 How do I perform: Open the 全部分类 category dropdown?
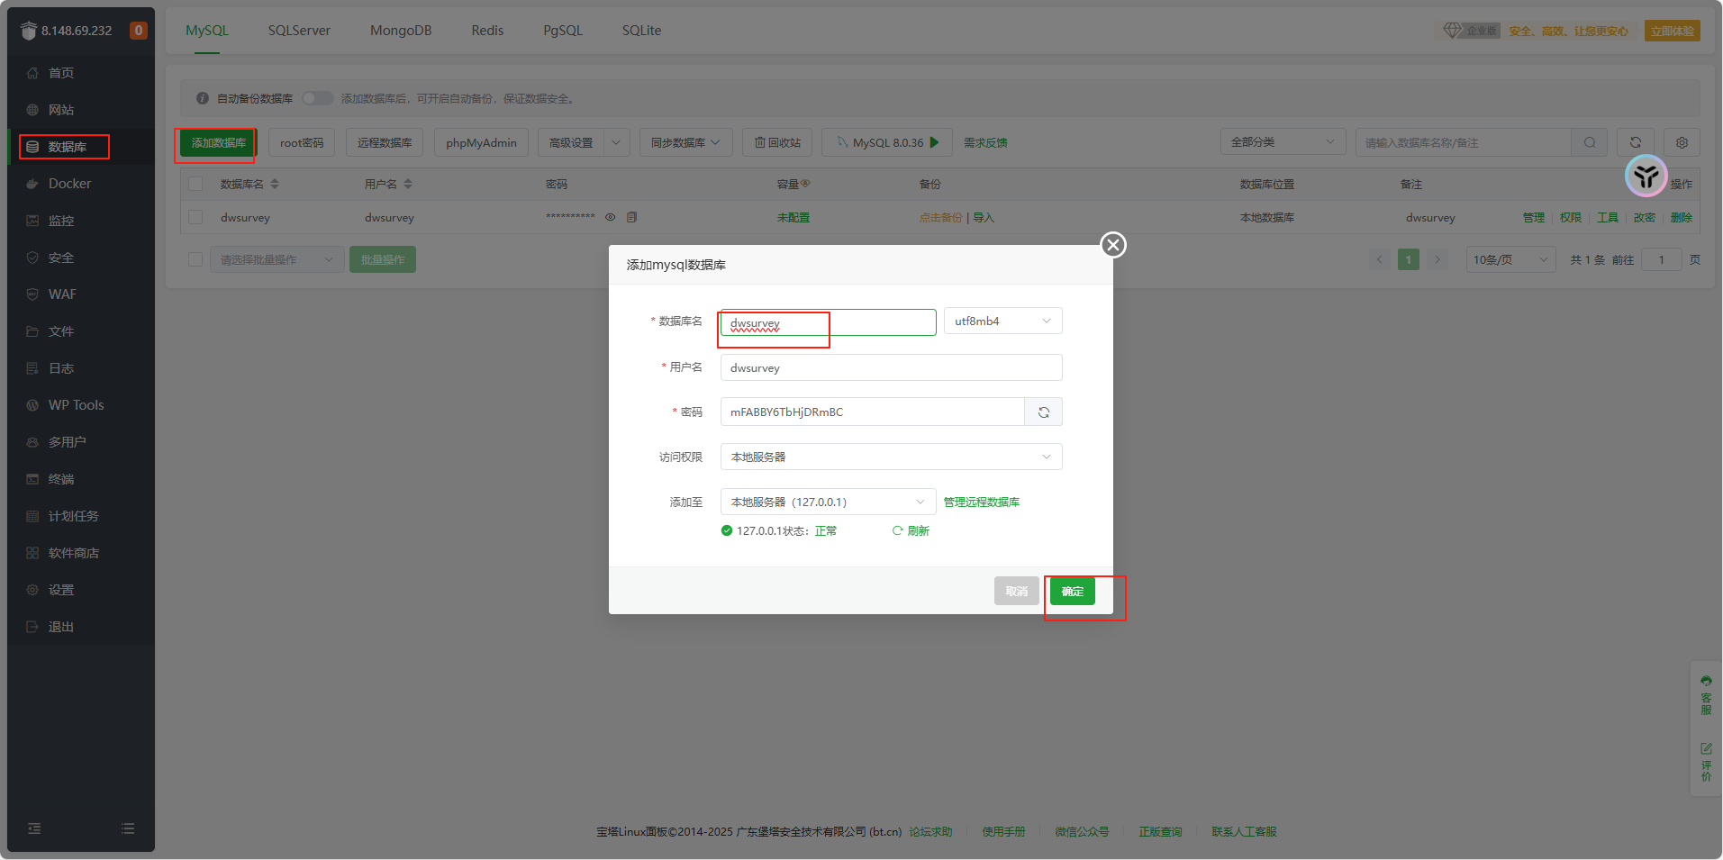[1282, 142]
